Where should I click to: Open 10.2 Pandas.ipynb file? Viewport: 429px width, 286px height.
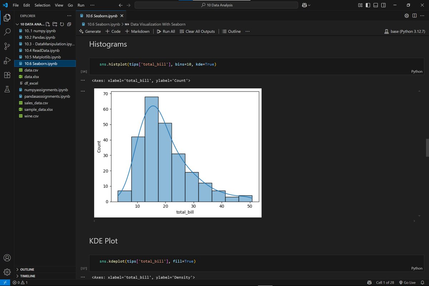(x=45, y=37)
